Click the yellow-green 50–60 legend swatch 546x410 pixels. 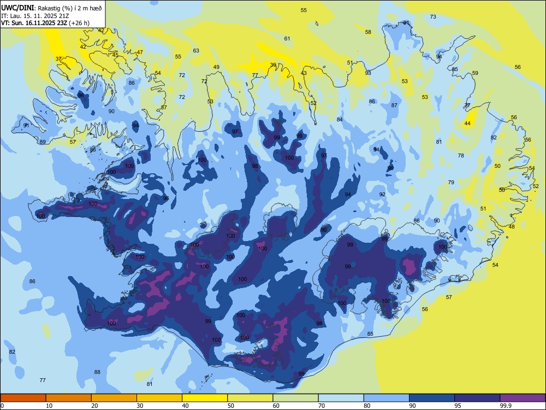(250, 398)
